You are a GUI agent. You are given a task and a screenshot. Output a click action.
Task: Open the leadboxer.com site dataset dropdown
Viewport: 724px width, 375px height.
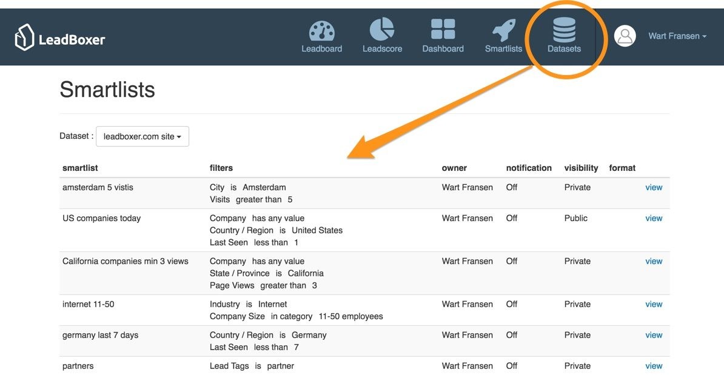(142, 136)
